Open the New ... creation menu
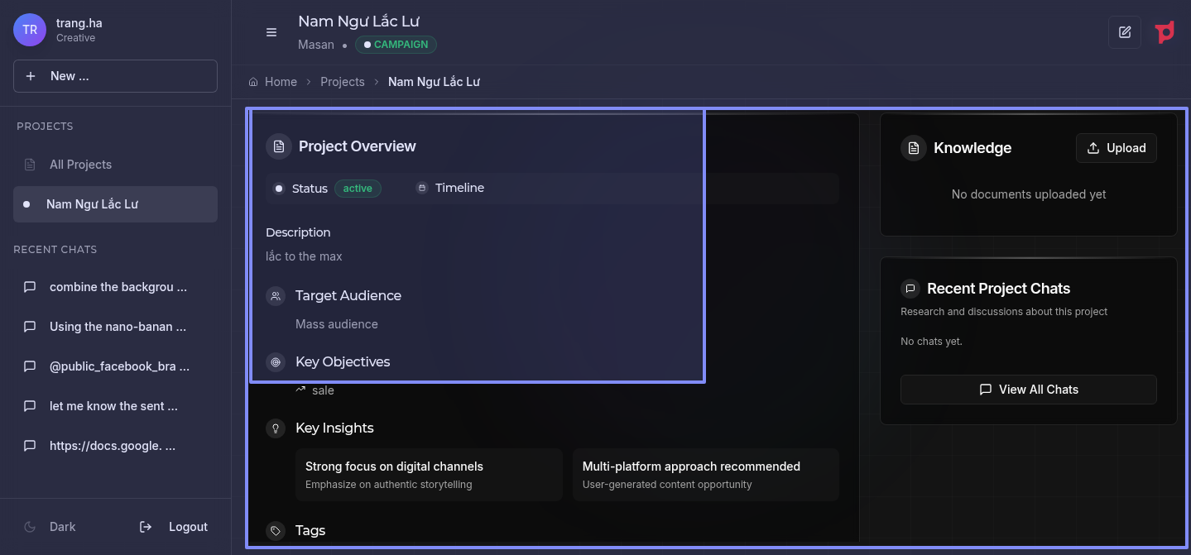The width and height of the screenshot is (1191, 555). coord(115,76)
